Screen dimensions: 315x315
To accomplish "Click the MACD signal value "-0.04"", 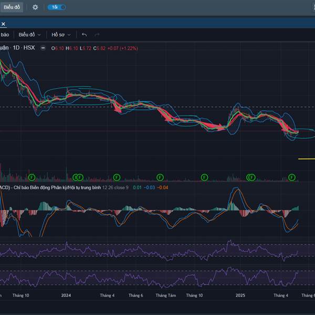I will (163, 187).
